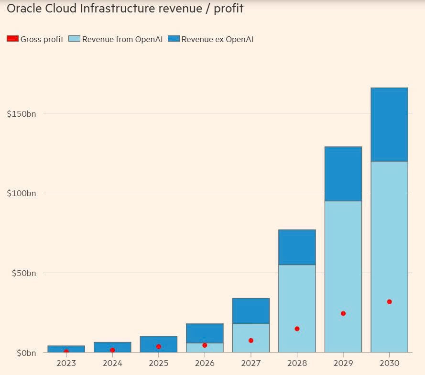Toggle the 'Revenue from OpenAI' legend label
The width and height of the screenshot is (425, 375).
point(122,39)
